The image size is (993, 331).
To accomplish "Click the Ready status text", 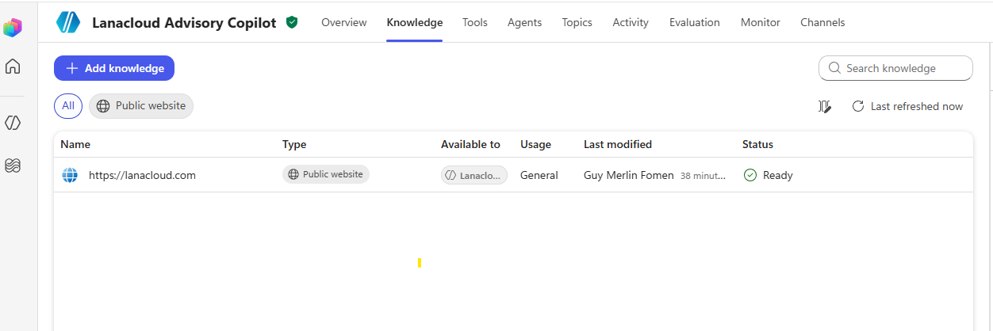I will click(778, 175).
